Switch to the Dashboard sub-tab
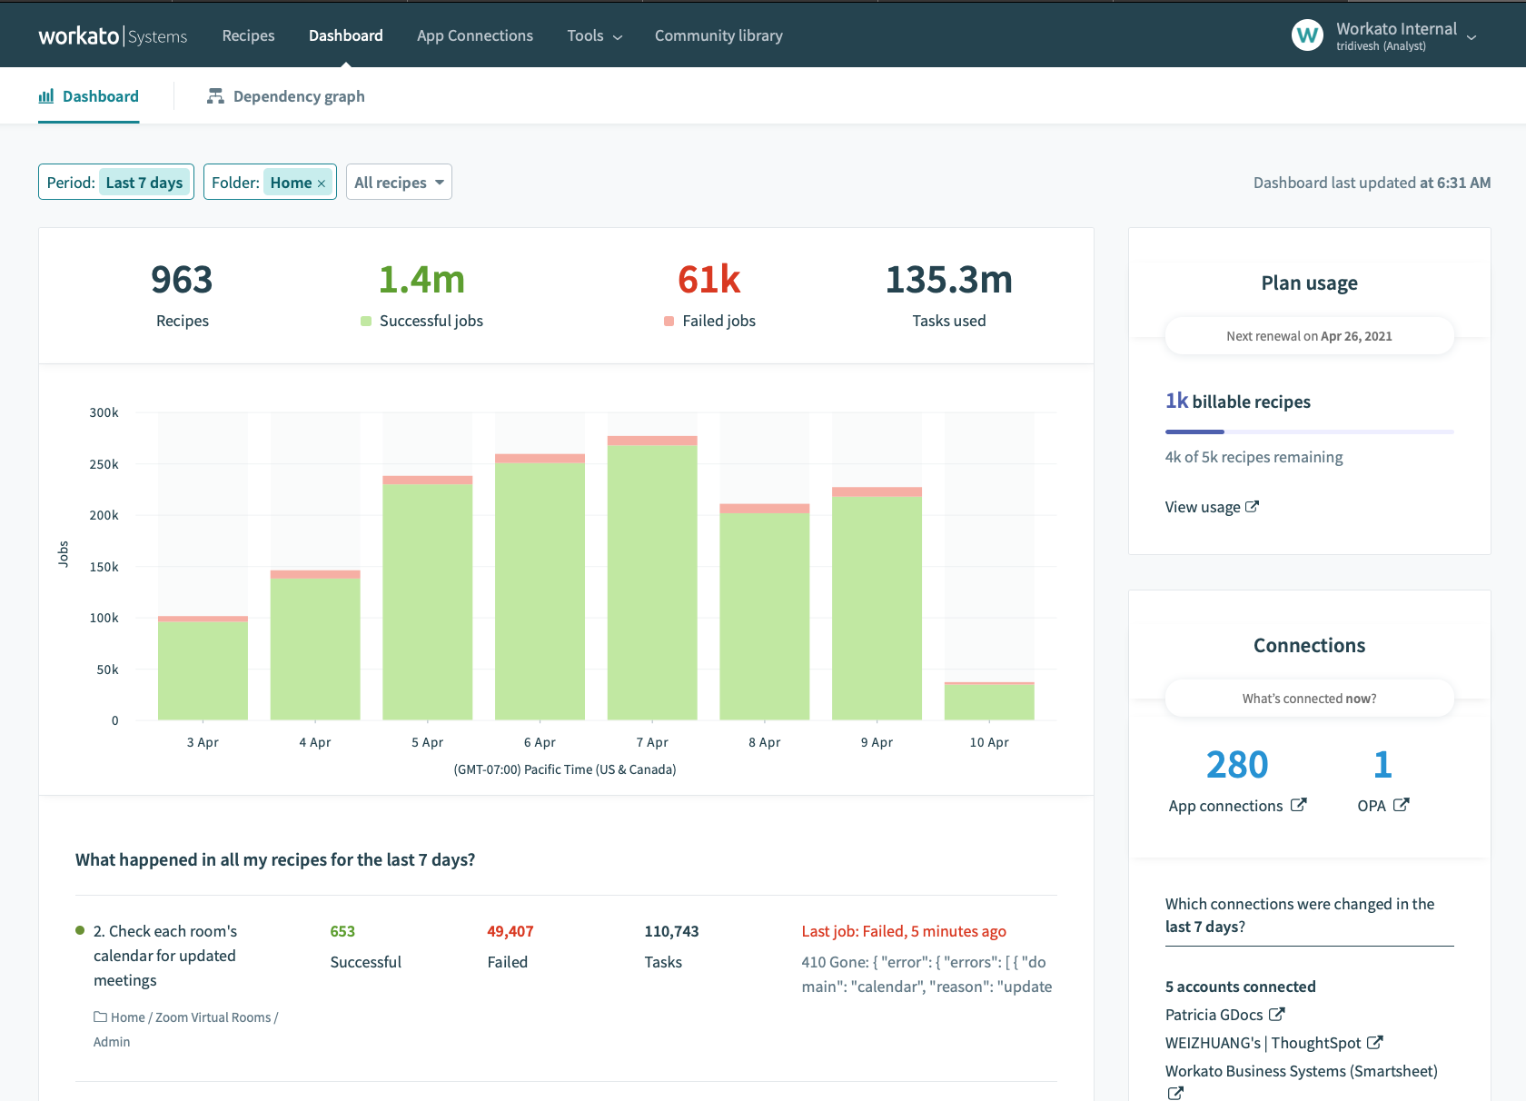Screen dimensions: 1526x1101 [88, 96]
